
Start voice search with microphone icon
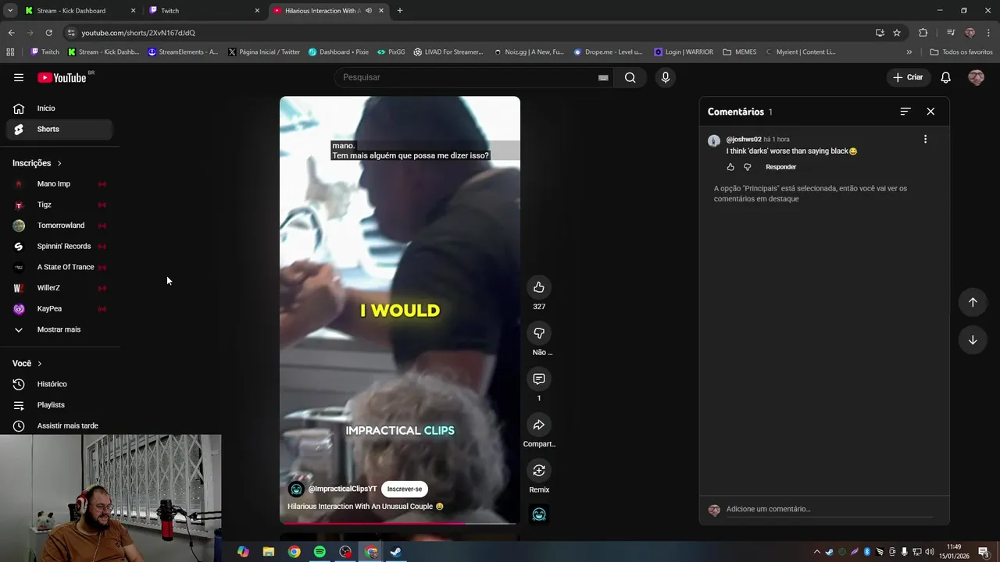click(665, 77)
